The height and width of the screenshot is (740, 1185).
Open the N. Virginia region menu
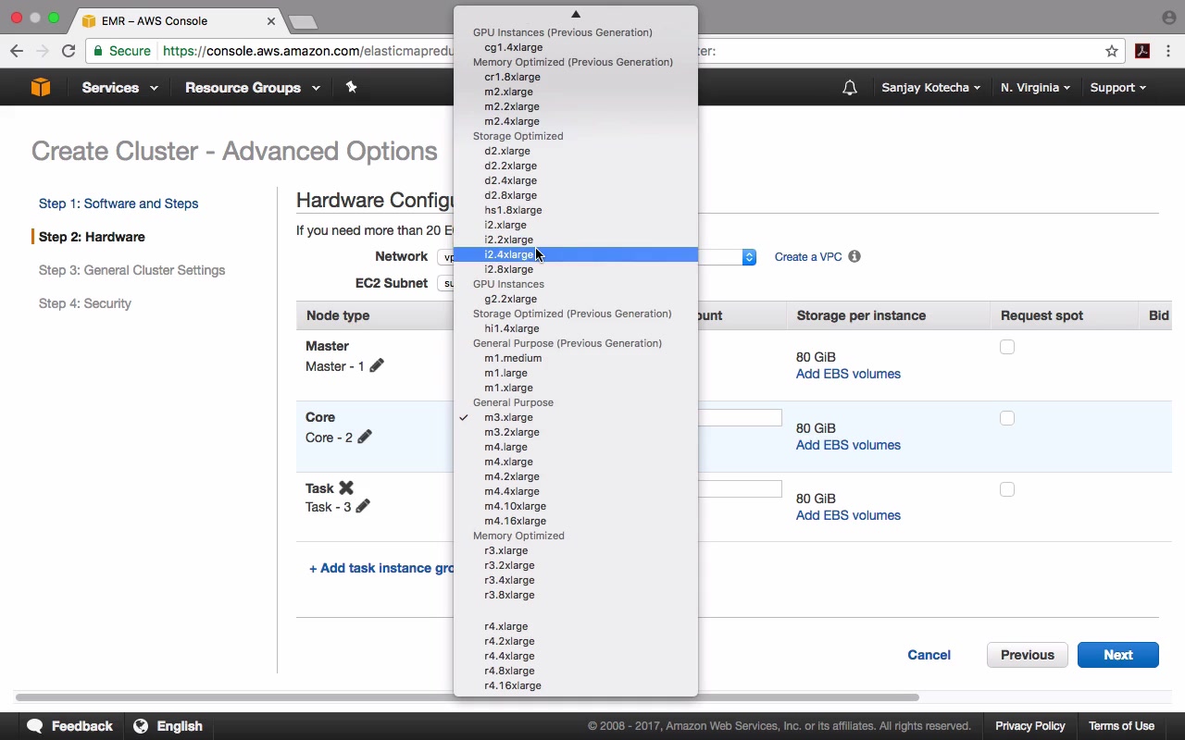1035,88
